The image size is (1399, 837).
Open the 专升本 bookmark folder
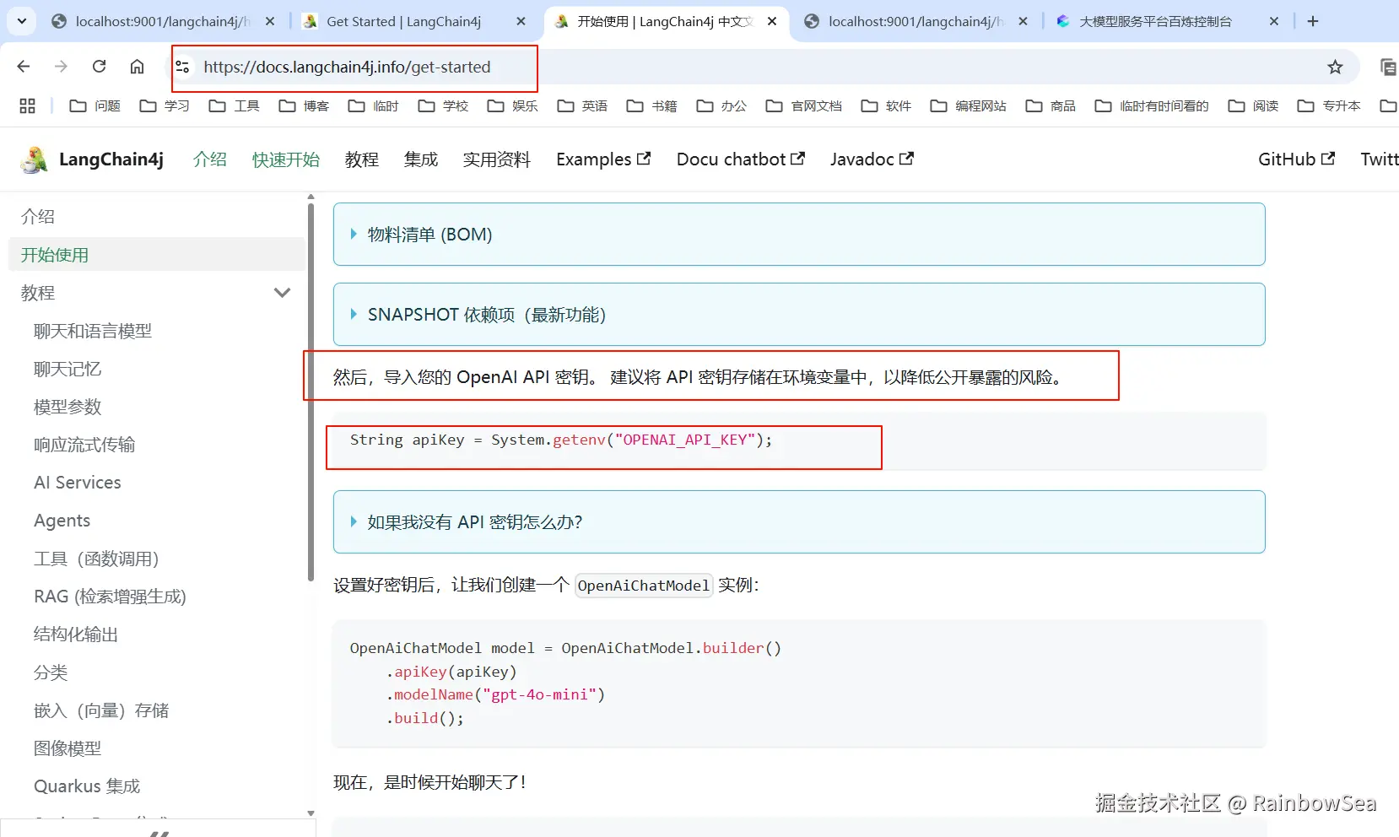(x=1329, y=105)
